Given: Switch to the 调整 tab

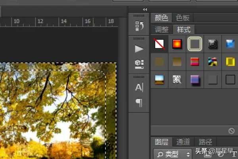Looking at the screenshot, I should [162, 29].
